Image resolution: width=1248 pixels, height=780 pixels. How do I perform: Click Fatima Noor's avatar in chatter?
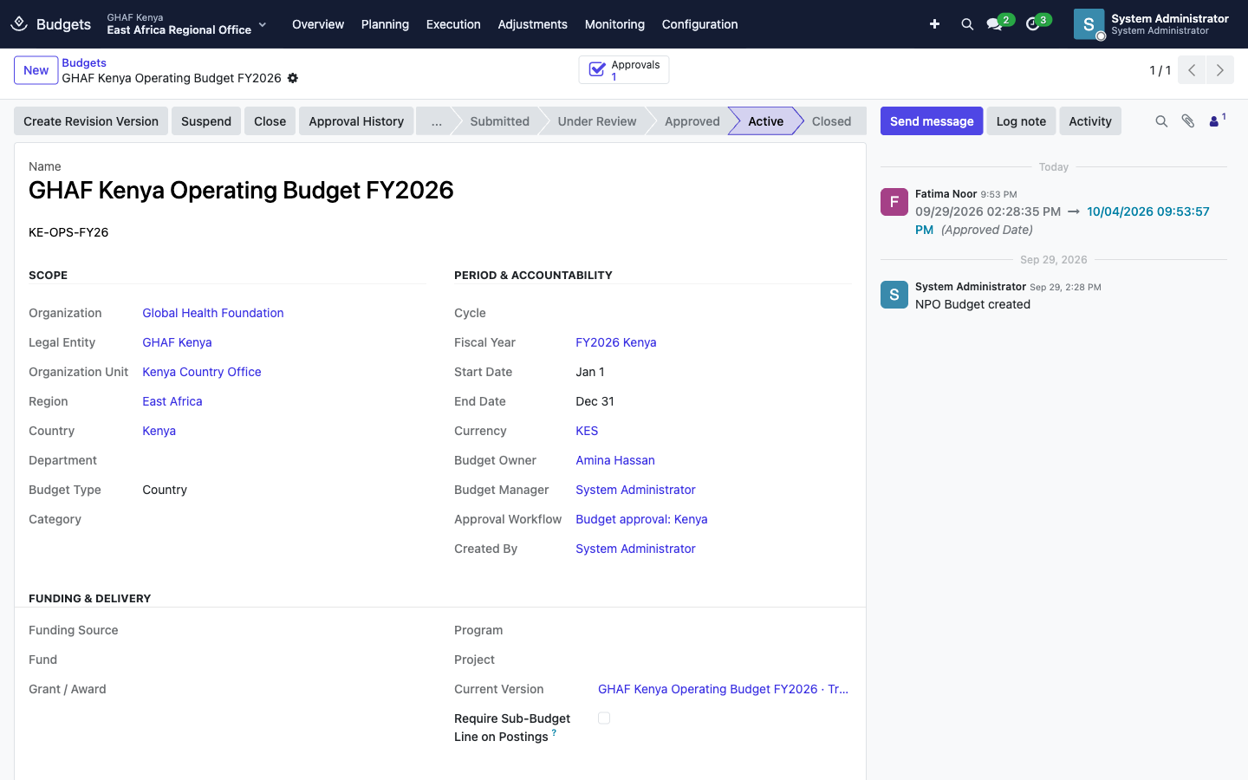pos(894,202)
